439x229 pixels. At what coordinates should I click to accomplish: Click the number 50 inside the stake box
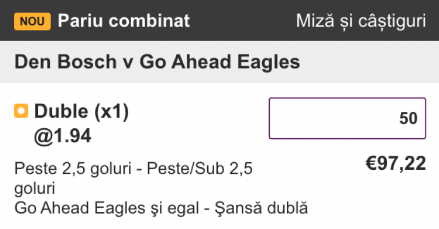pyautogui.click(x=409, y=118)
